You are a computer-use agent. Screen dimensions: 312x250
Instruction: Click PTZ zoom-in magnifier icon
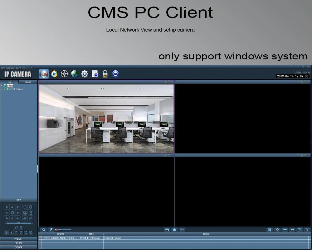(x=25, y=213)
